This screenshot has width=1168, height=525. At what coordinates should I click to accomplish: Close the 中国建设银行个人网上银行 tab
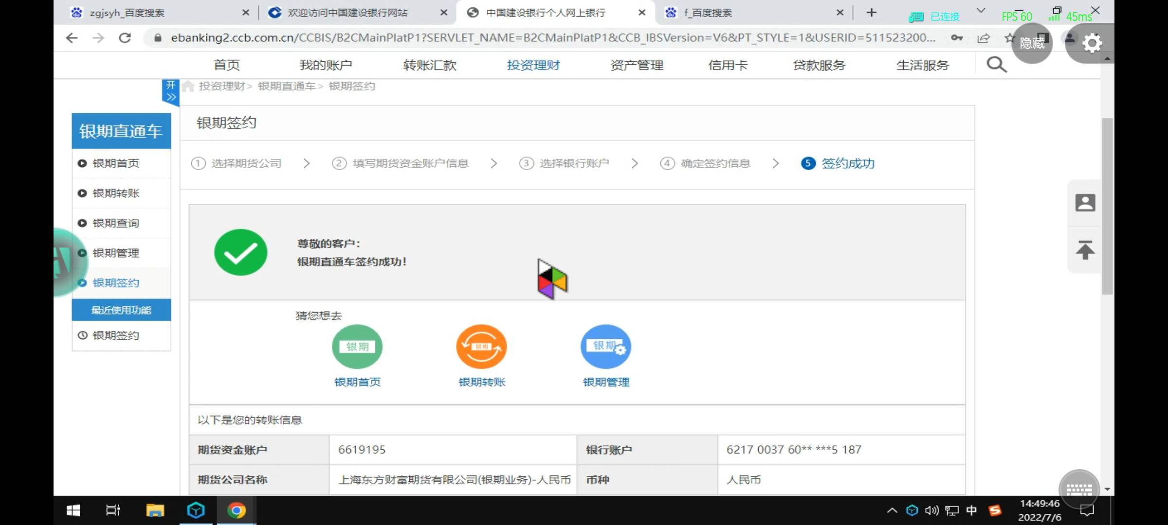coord(642,13)
